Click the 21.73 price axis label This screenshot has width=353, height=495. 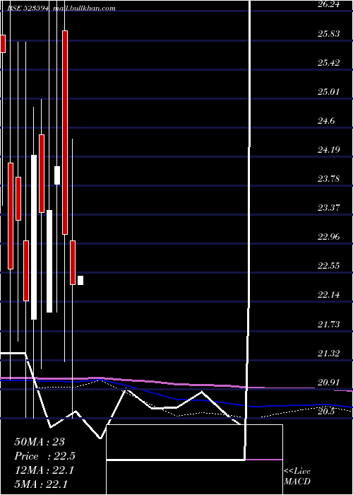point(328,324)
